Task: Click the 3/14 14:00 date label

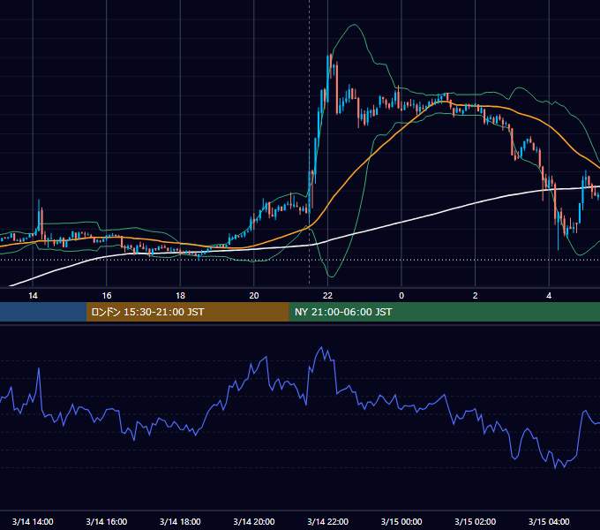Action: coord(33,521)
